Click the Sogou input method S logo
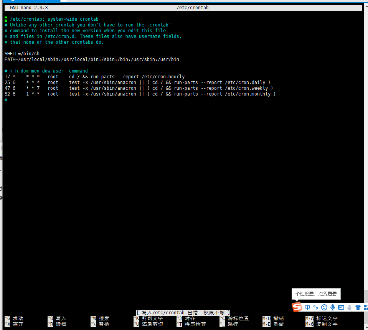 pyautogui.click(x=297, y=307)
